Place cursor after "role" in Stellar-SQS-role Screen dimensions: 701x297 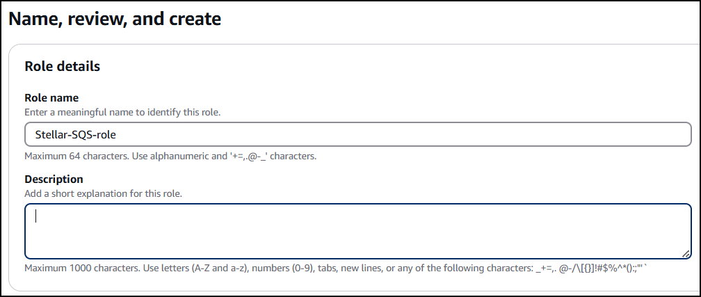click(115, 134)
